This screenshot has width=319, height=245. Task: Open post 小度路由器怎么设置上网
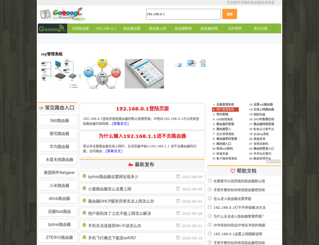[109, 189]
